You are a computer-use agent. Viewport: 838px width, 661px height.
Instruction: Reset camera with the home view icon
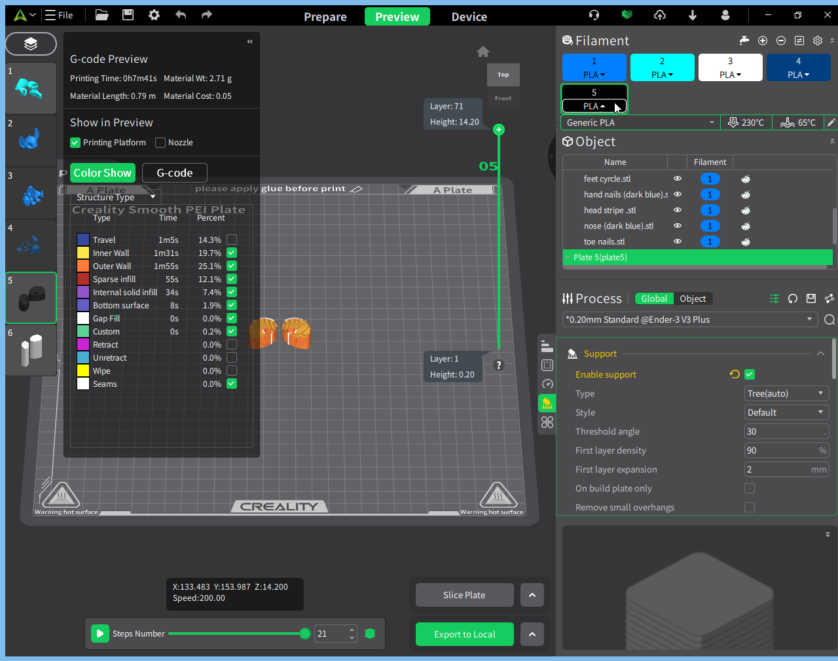[x=483, y=52]
